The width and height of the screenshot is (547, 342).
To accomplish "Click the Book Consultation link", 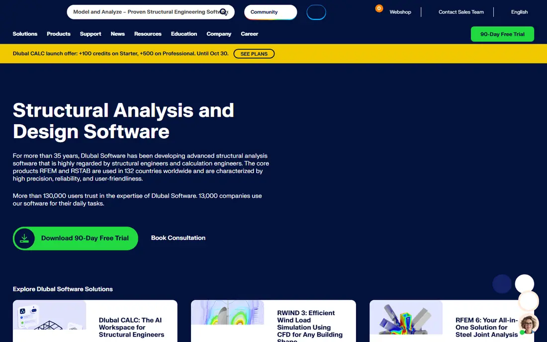I will 178,238.
